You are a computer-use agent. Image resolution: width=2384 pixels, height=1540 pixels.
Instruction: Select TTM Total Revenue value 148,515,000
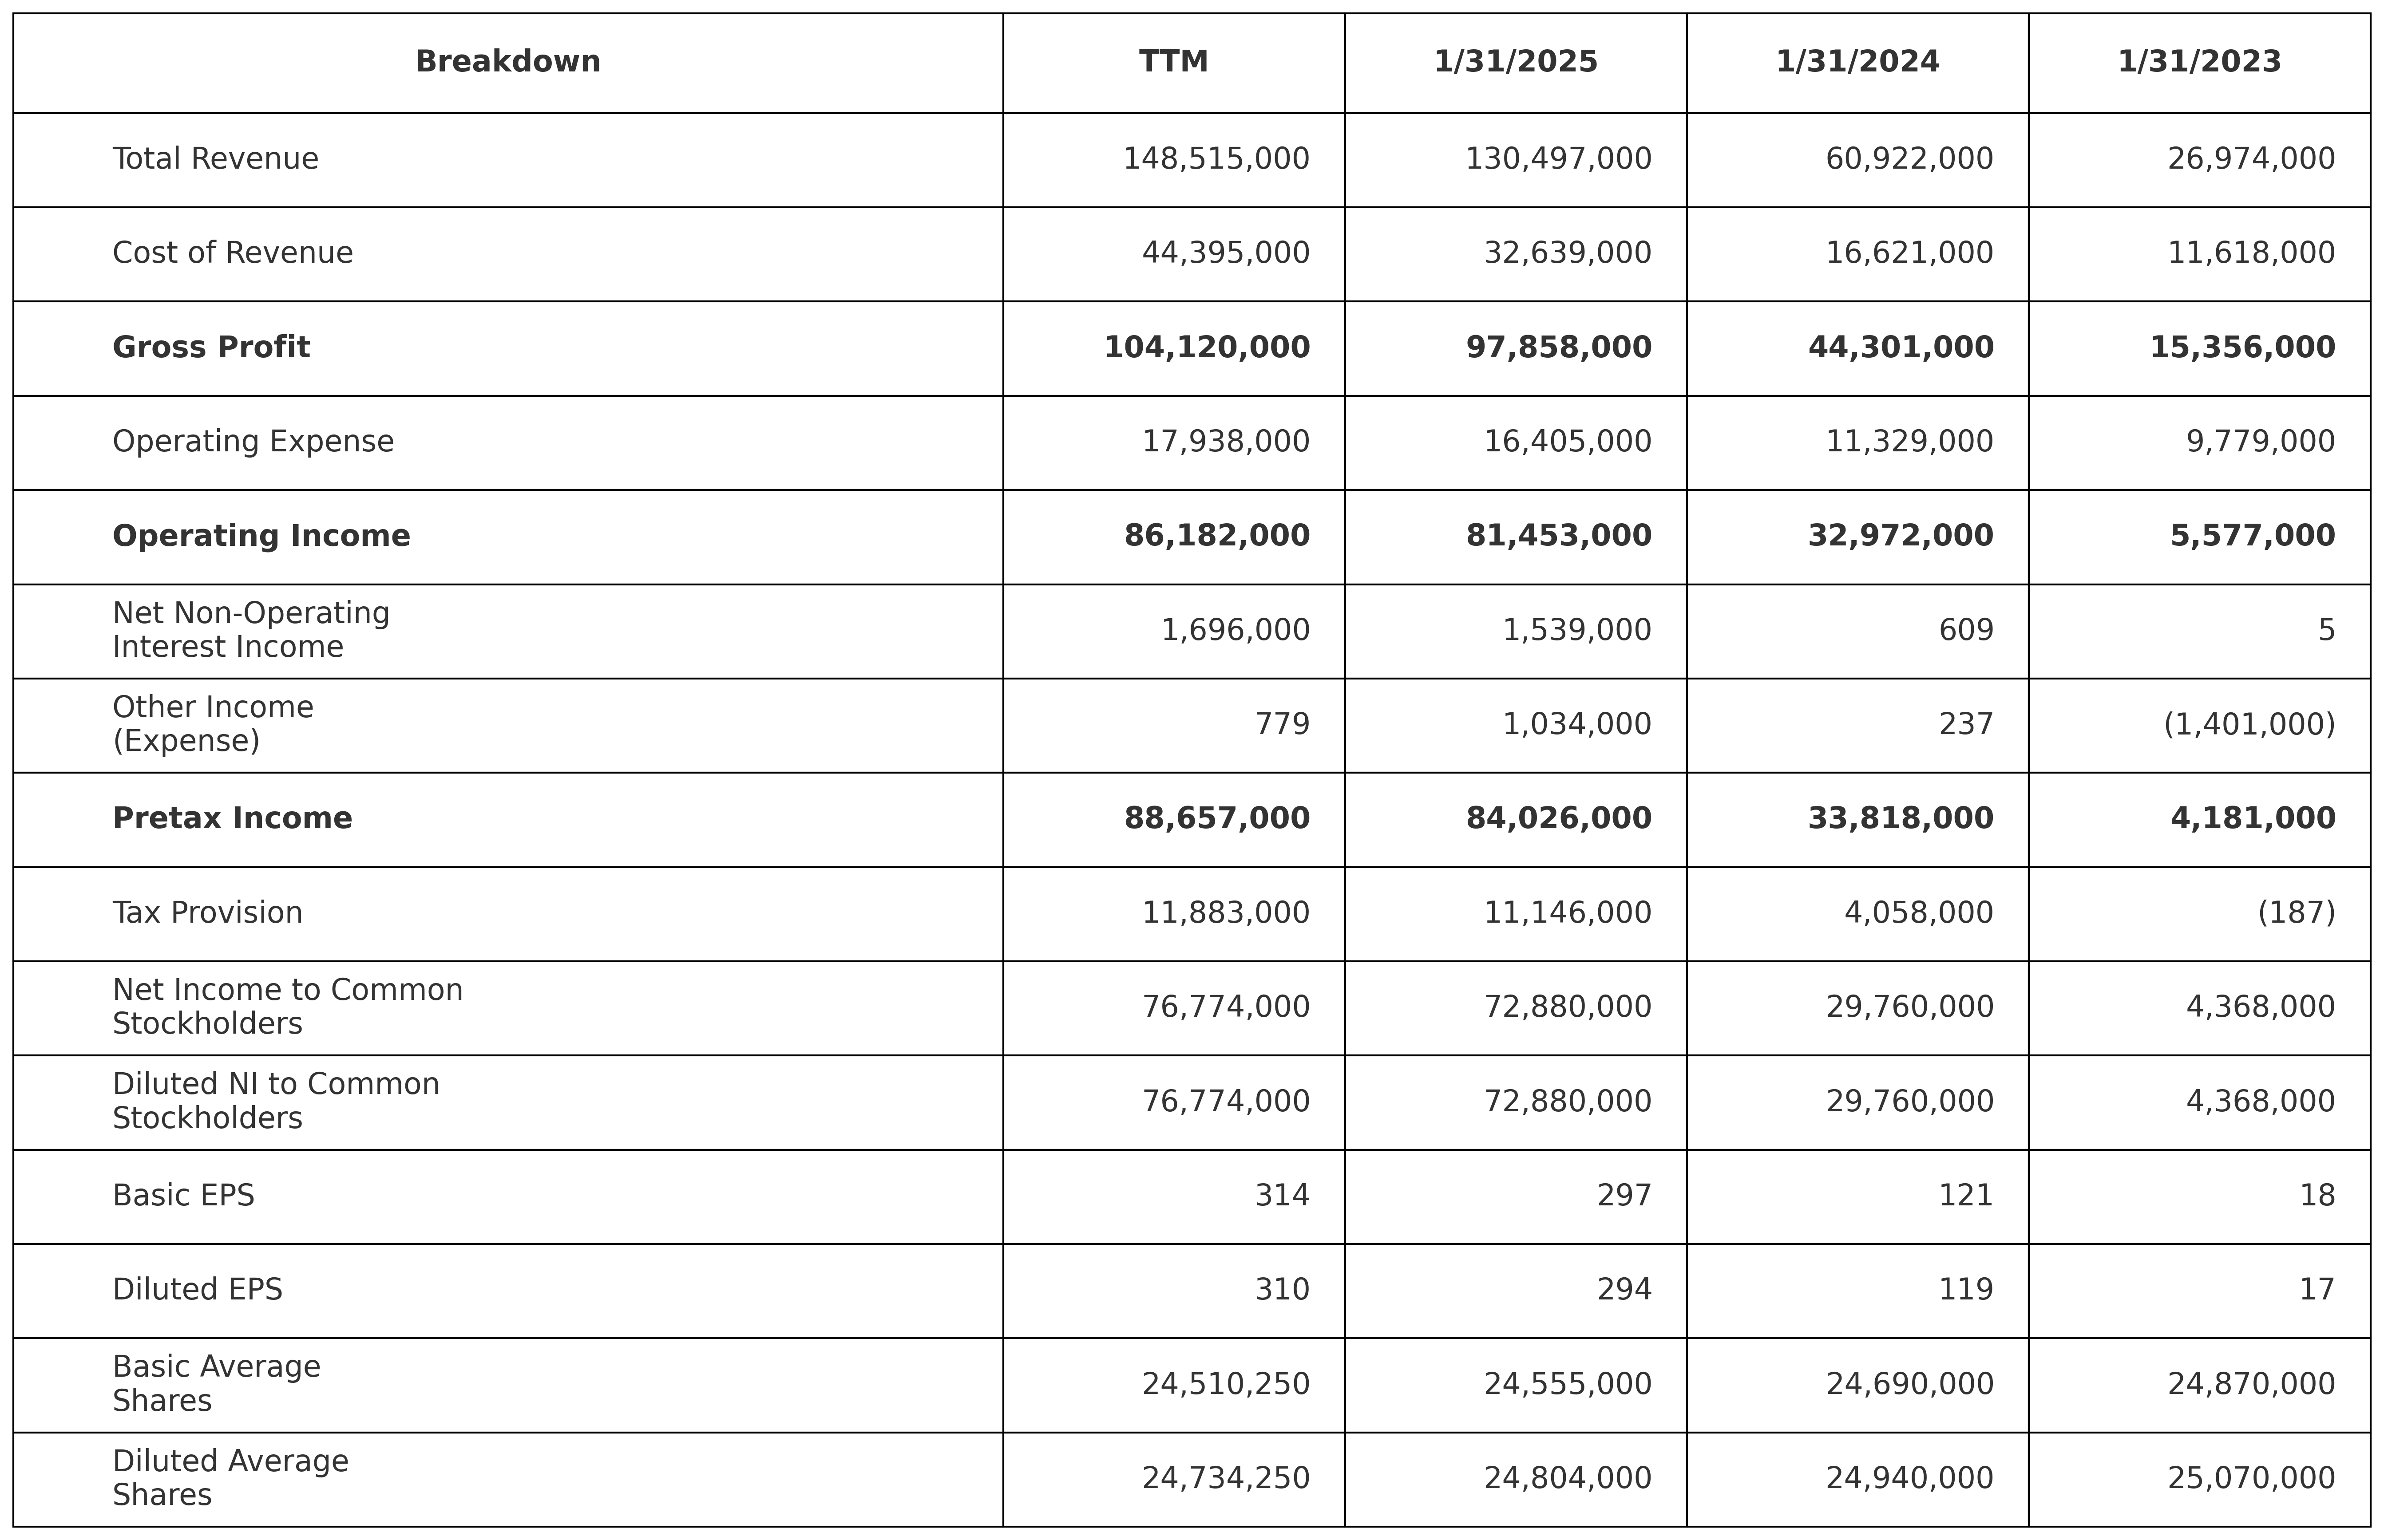(1216, 159)
